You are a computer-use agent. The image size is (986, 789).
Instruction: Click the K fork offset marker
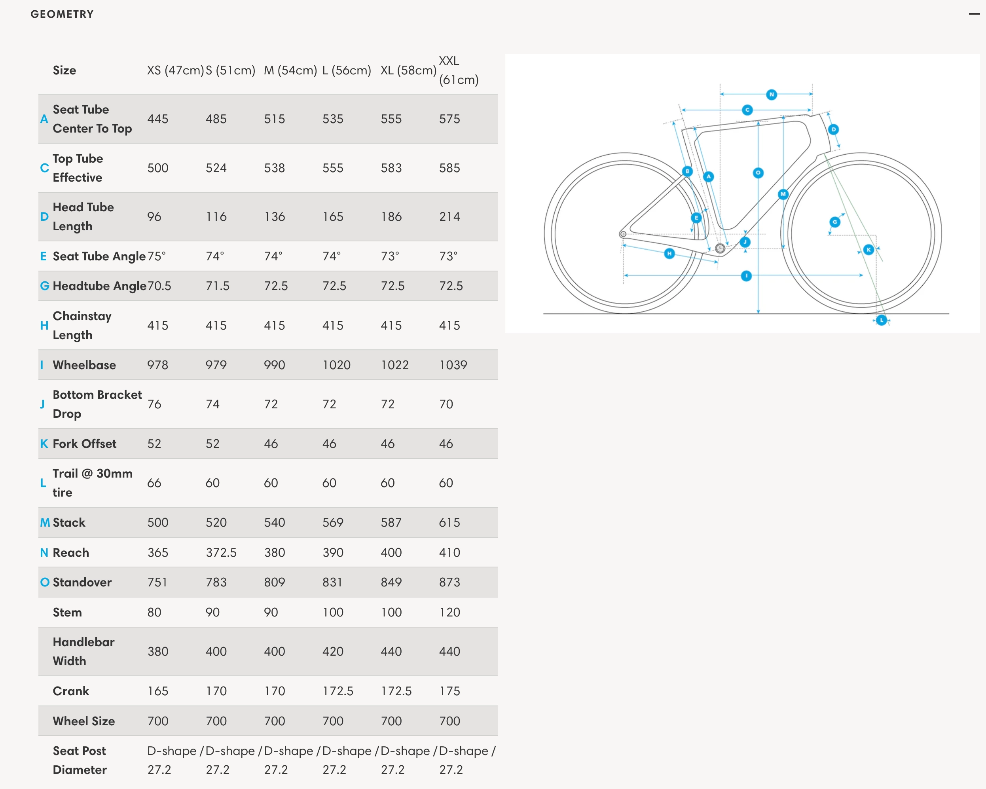(868, 250)
